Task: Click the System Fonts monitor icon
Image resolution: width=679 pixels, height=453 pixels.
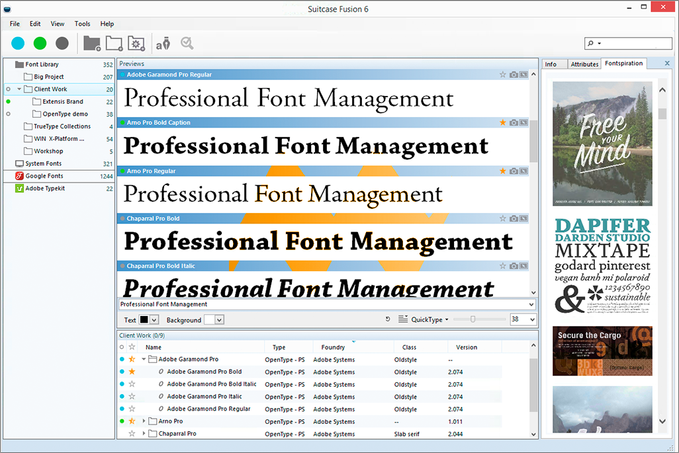Action: pos(19,163)
